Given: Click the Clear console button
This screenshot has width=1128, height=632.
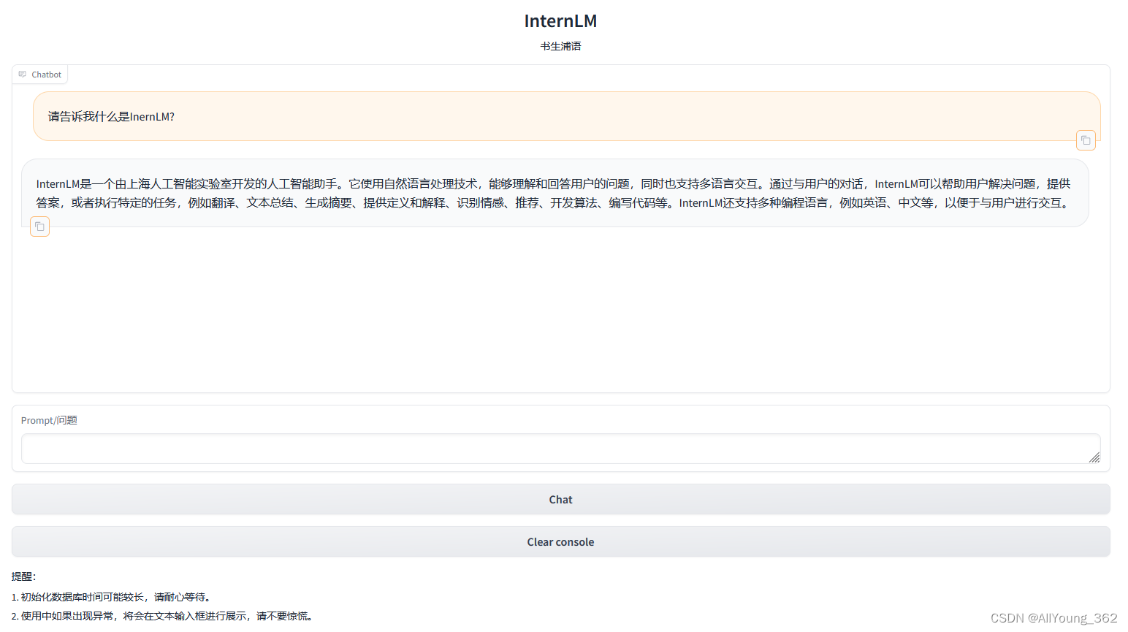Looking at the screenshot, I should [x=560, y=542].
